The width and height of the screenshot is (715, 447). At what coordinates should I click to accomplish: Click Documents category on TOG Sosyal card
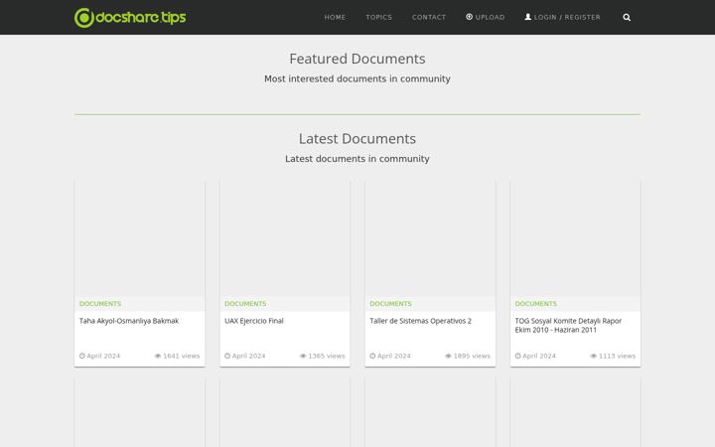click(x=536, y=304)
